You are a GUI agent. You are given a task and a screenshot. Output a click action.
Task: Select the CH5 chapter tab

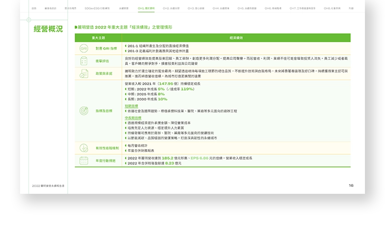pyautogui.click(x=247, y=9)
